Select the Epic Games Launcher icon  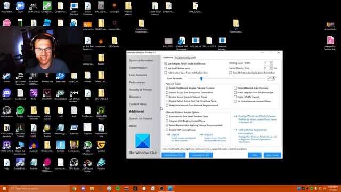coord(20,78)
